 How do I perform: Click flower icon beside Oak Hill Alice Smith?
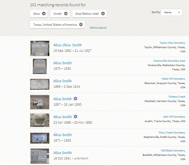[76, 117]
